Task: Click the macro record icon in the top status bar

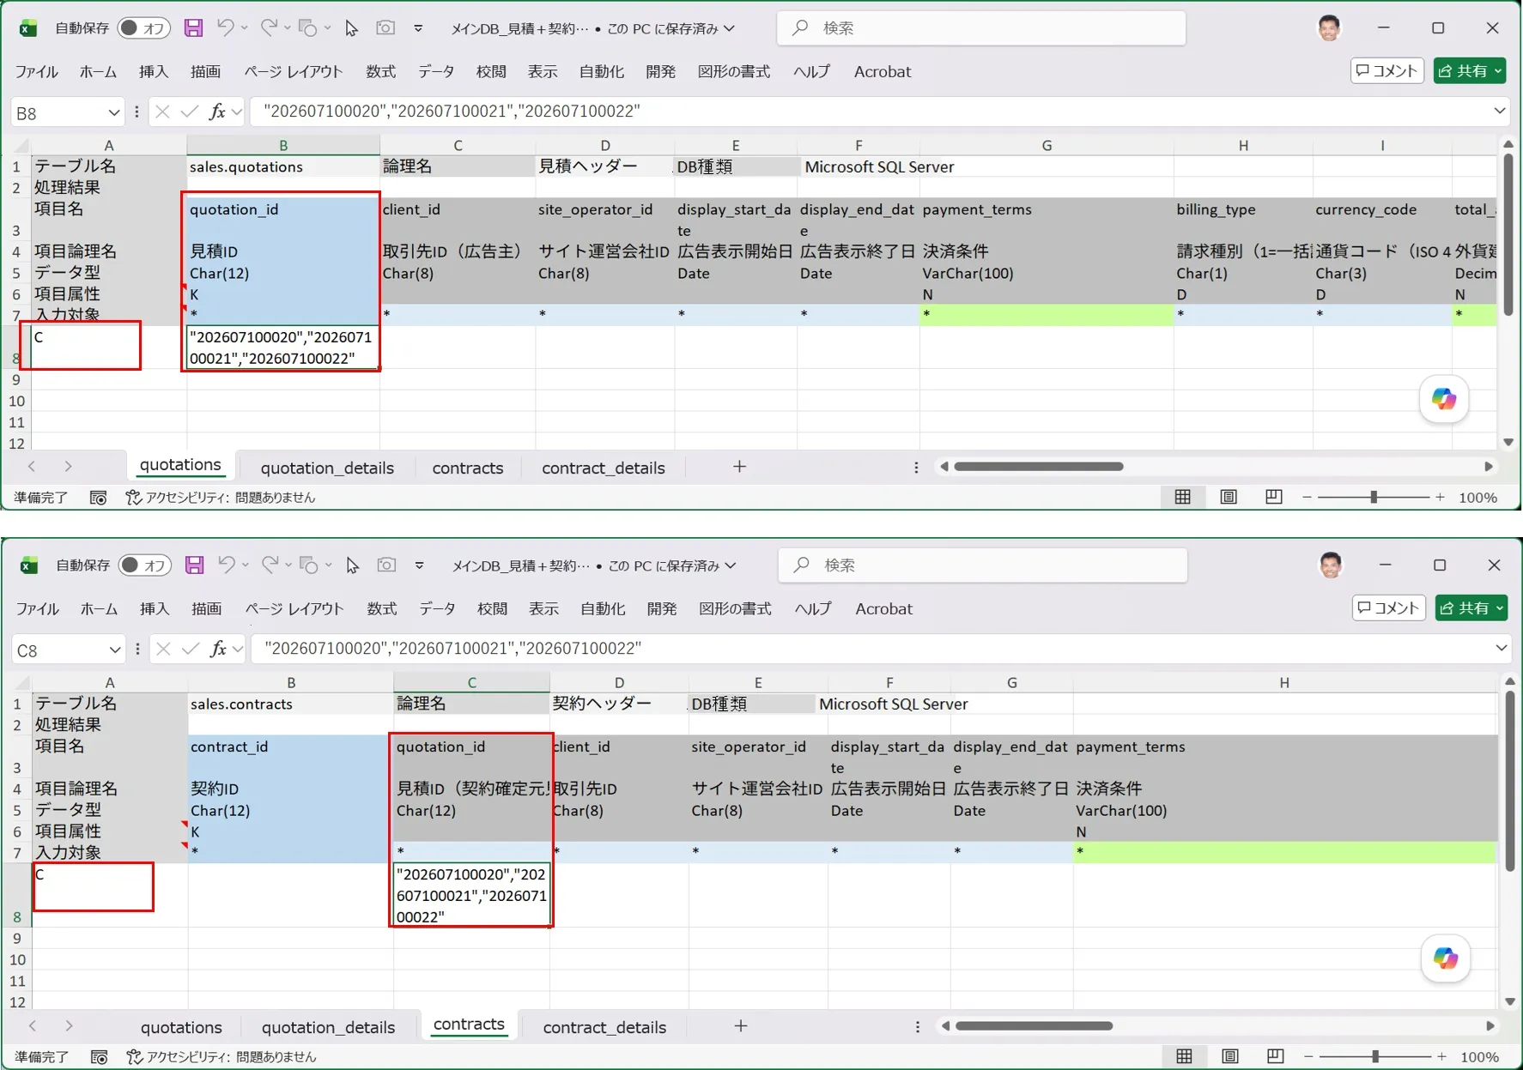Action: point(99,498)
